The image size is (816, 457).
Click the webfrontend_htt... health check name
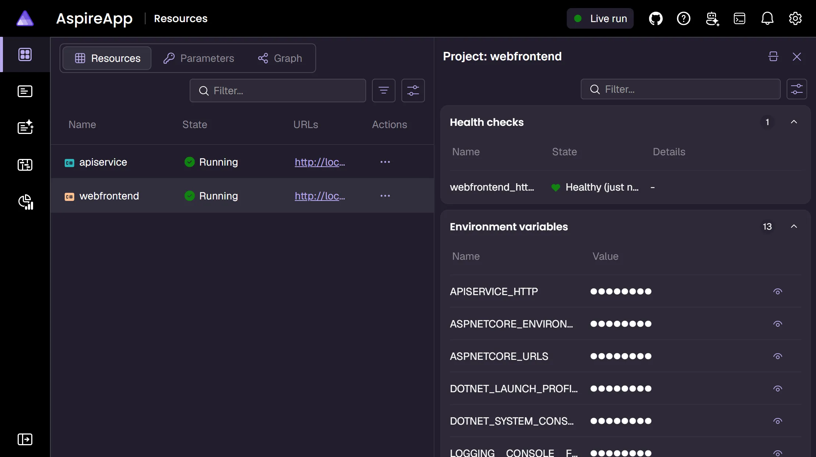click(492, 187)
